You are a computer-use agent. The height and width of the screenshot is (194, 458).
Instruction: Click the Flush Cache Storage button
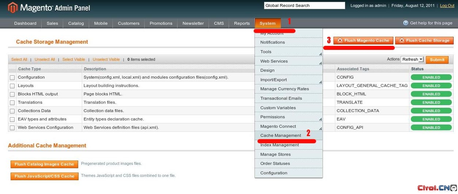point(424,40)
